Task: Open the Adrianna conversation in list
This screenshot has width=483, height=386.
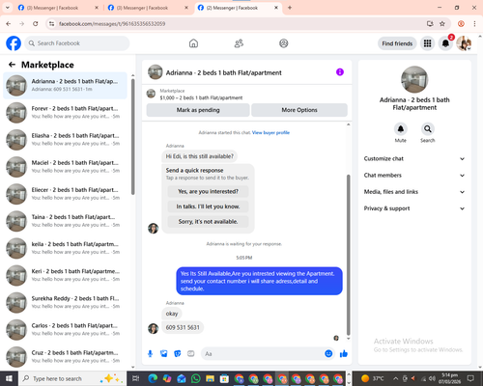Action: pyautogui.click(x=65, y=86)
